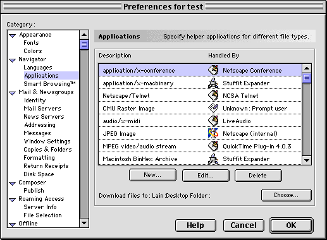Click applications list scroll down arrow
This screenshot has width=327, height=240.
point(307,160)
